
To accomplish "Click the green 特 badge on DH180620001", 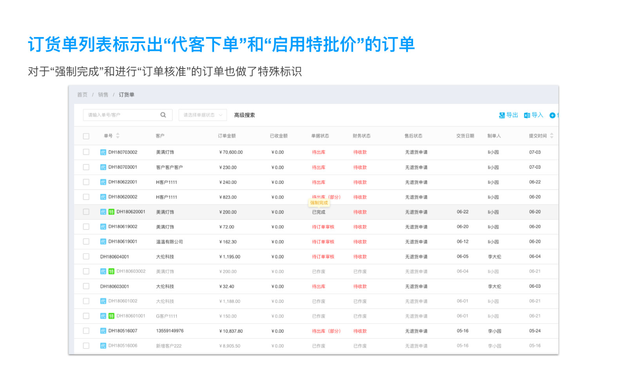I will coord(111,212).
